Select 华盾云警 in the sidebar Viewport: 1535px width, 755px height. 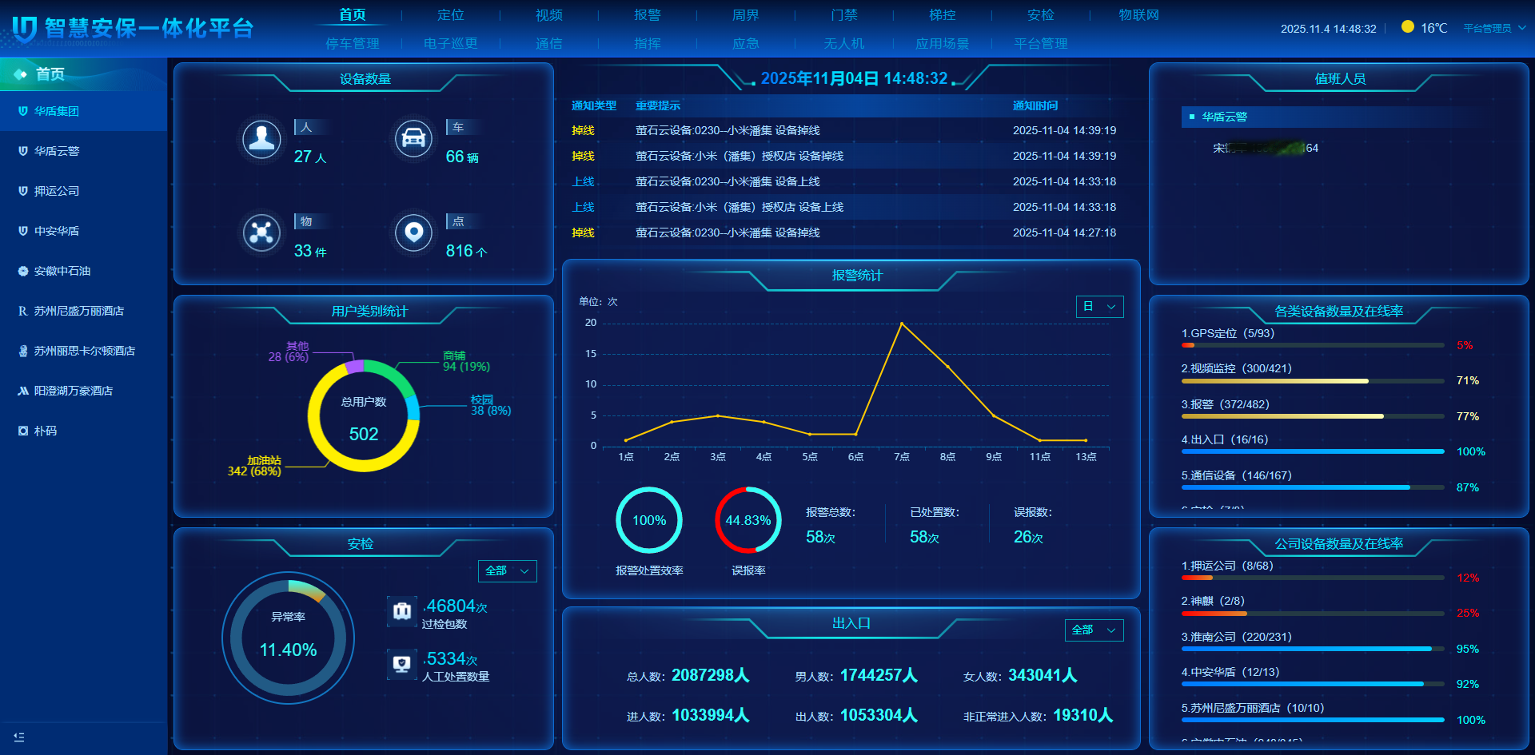(57, 151)
